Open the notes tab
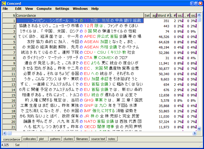204x149 pixels. [112, 139]
